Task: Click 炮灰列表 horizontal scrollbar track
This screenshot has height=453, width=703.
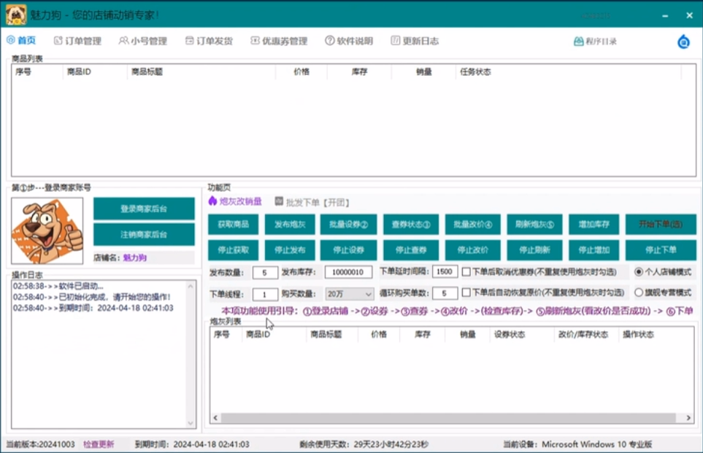Action: tap(448, 417)
